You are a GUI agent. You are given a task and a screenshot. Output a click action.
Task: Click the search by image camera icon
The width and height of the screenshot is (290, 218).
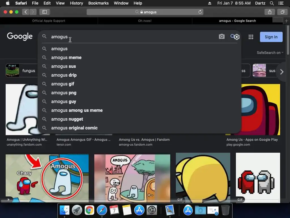(221, 37)
